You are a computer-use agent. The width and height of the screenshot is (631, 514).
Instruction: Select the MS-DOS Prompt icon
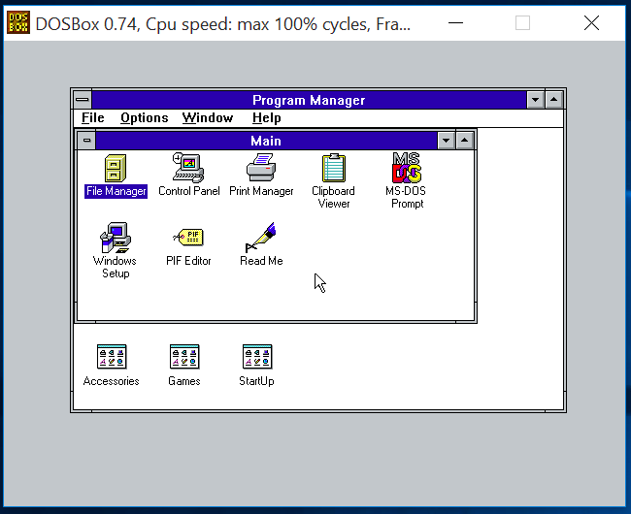[x=407, y=167]
